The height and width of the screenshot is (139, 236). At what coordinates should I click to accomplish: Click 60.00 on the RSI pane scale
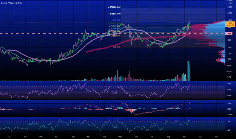[229, 89]
